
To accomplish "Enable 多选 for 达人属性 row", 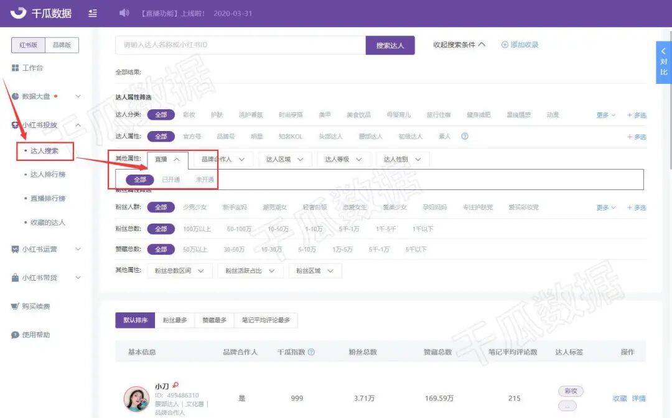I will tap(637, 137).
